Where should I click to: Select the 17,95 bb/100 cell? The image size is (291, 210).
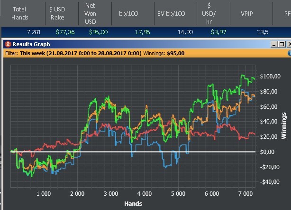click(142, 32)
